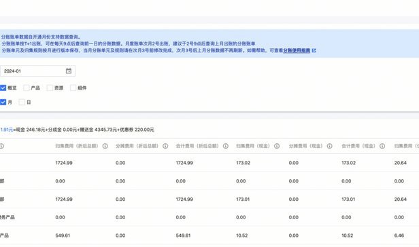419x247 pixels.
Task: Select 549.61 under 归集费用（折后总额）
Action: [63, 235]
